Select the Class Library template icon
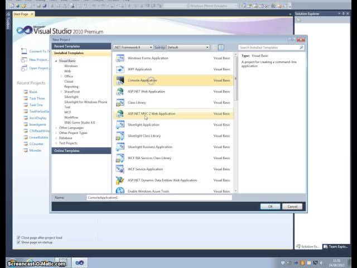 coord(120,103)
